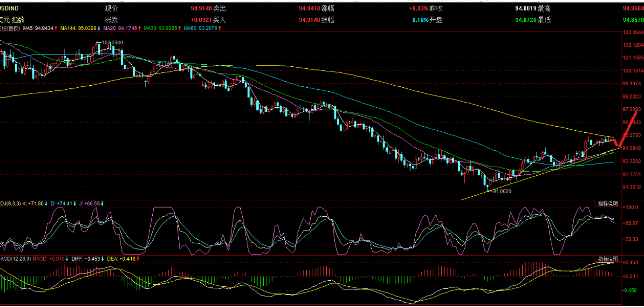Click the blue down arrow after MA144
Image resolution: width=644 pixels, height=307 pixels.
click(98, 28)
